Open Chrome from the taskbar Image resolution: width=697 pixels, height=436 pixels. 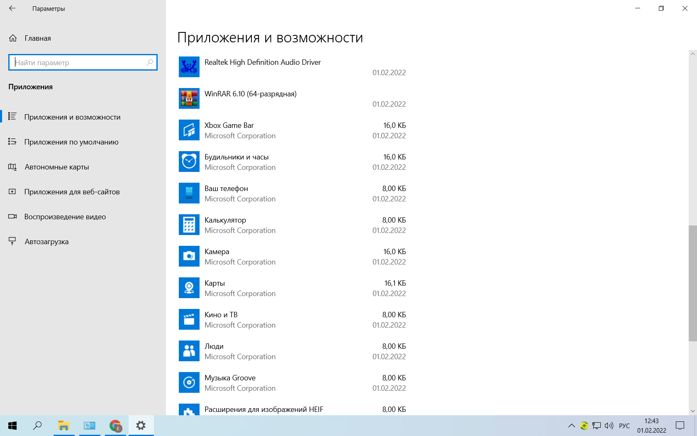click(115, 426)
